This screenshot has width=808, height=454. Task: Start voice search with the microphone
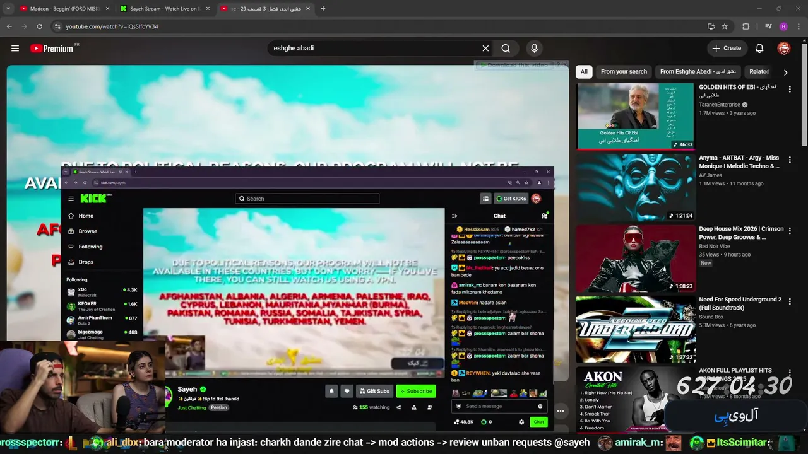pyautogui.click(x=534, y=48)
